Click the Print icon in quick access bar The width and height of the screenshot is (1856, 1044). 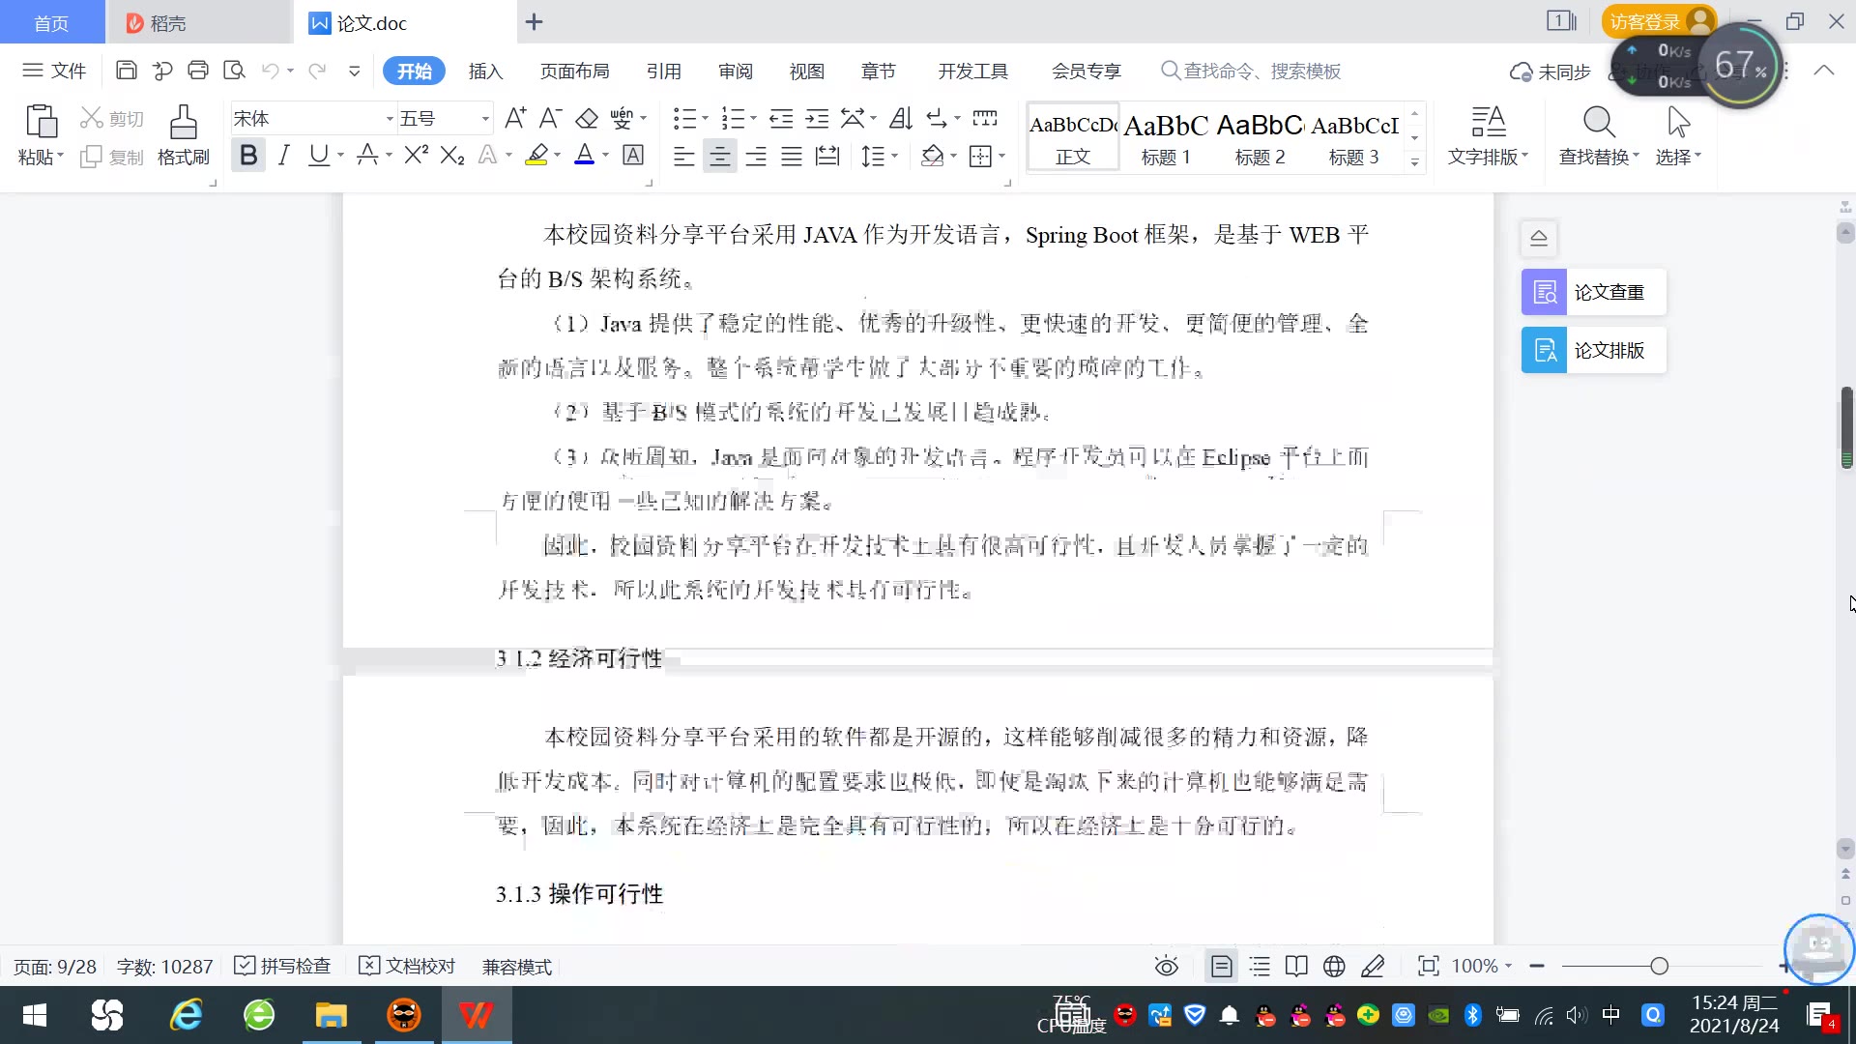[x=198, y=71]
